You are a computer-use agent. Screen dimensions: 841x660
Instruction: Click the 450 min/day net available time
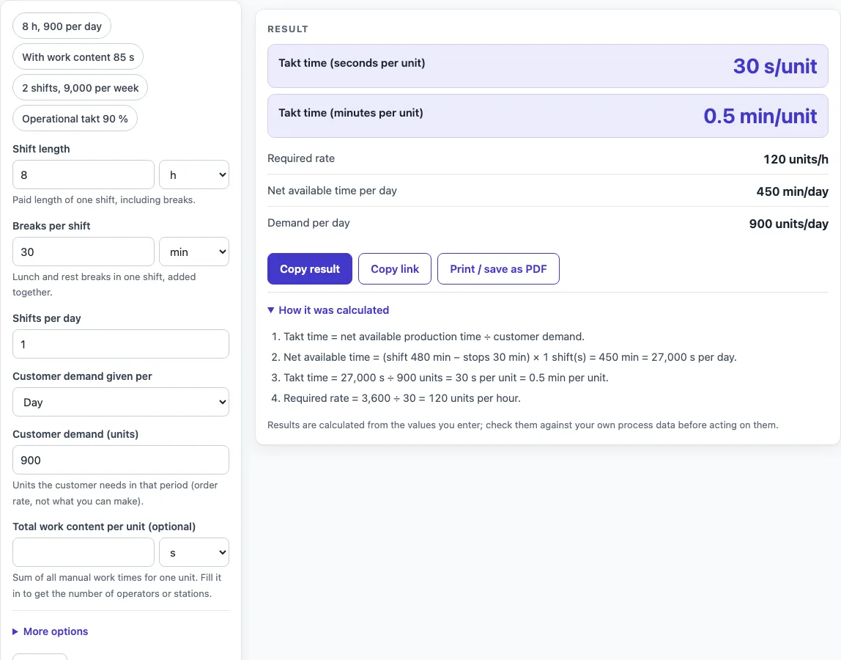point(792,191)
